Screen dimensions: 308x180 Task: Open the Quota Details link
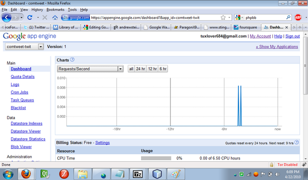(x=23, y=77)
